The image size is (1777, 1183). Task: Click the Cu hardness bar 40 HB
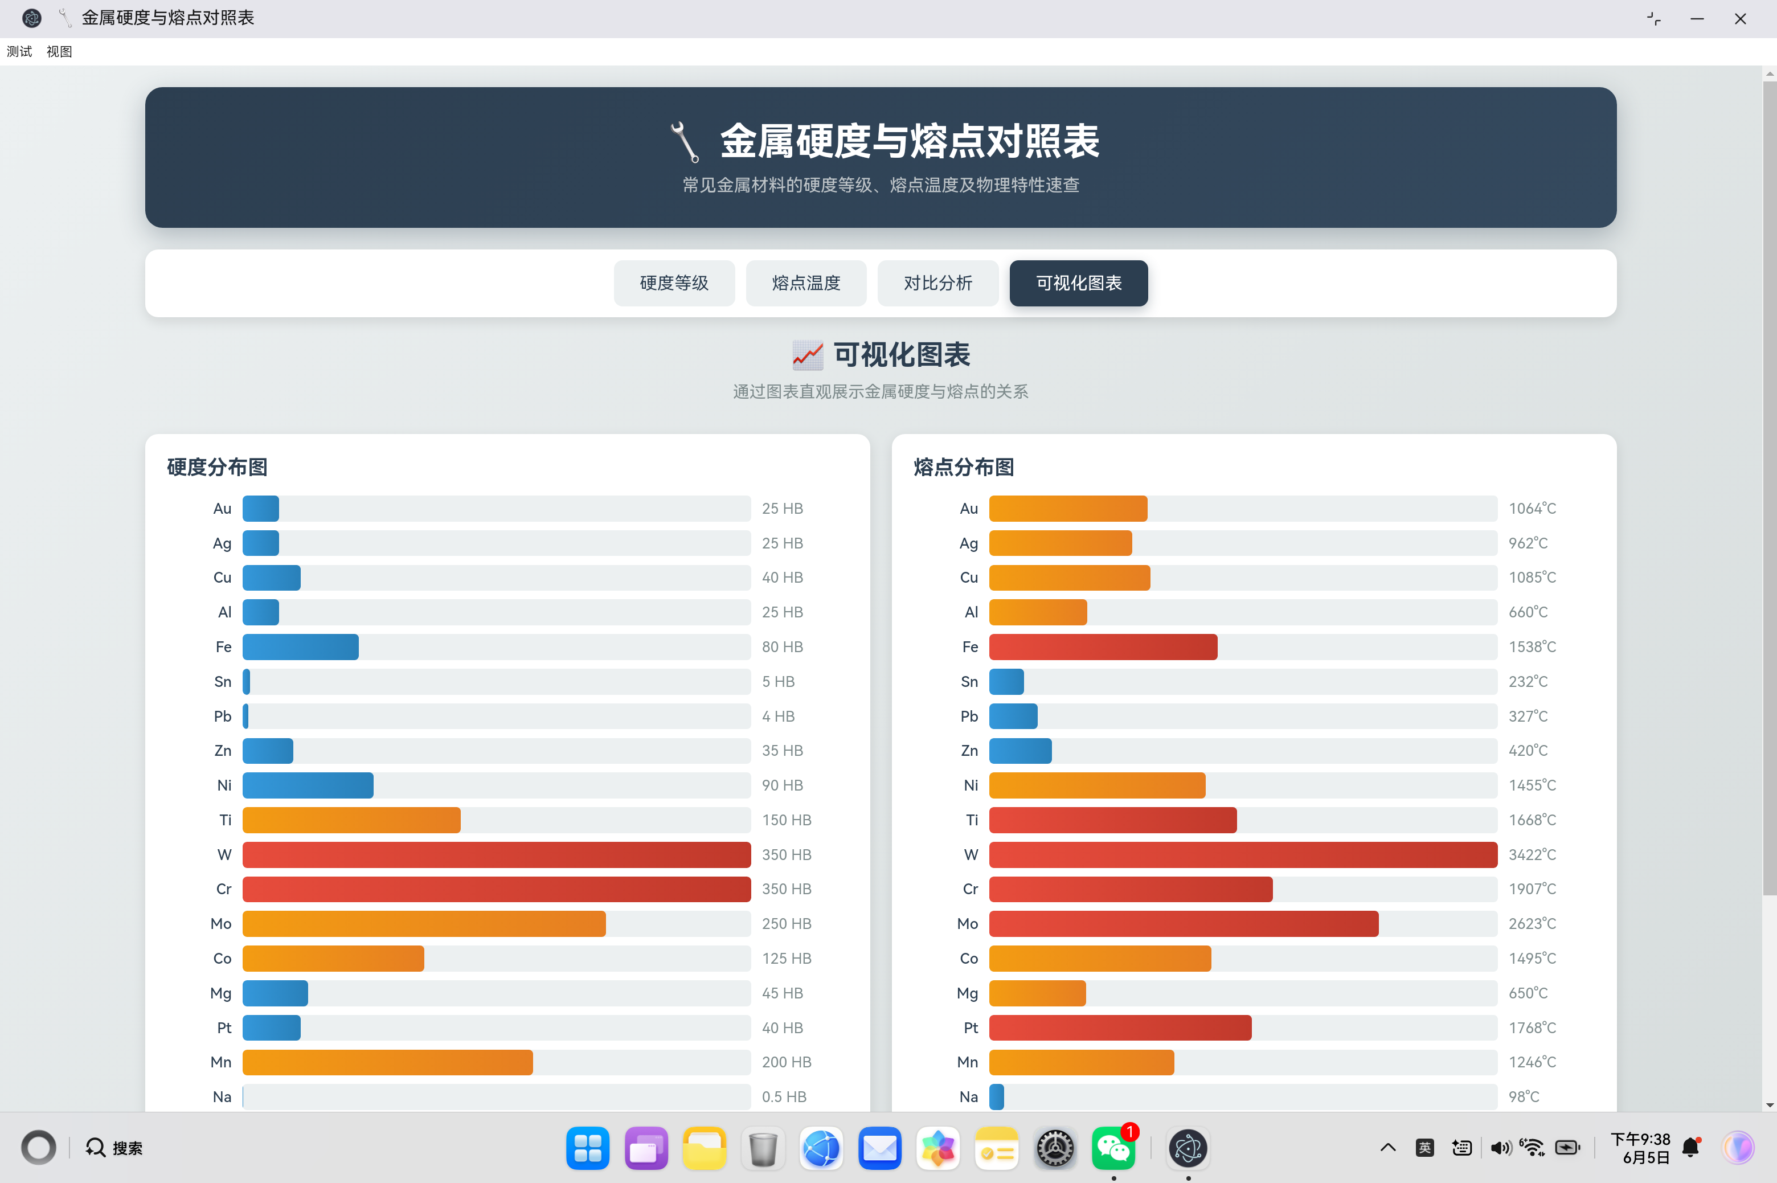click(x=272, y=578)
